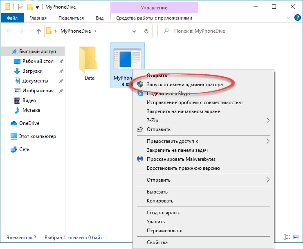Select OneDrive in navigation pane

pos(29,123)
